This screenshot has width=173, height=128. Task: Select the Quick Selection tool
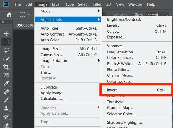click(x=6, y=59)
